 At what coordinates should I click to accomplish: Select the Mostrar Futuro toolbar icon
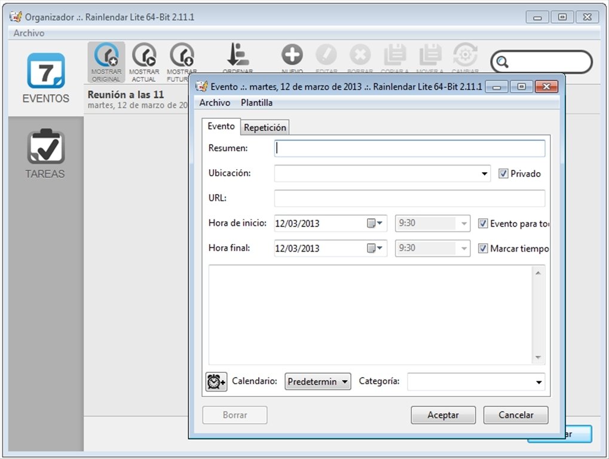[182, 62]
